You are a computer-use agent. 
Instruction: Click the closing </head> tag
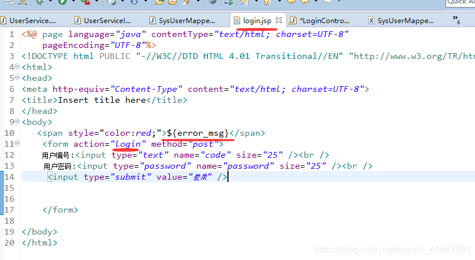click(39, 111)
